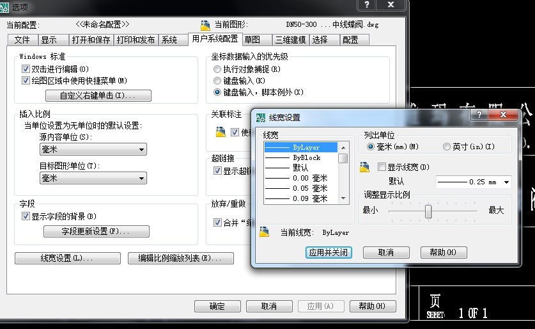Click AutoCAD icon in 线宽设置 title bar

coord(261,118)
